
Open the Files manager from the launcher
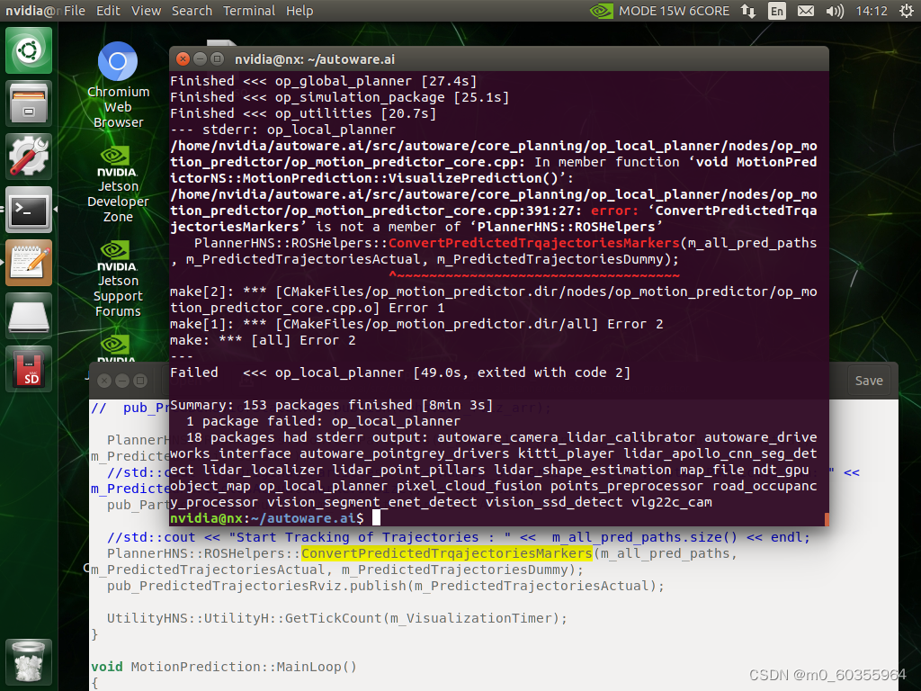[x=29, y=103]
